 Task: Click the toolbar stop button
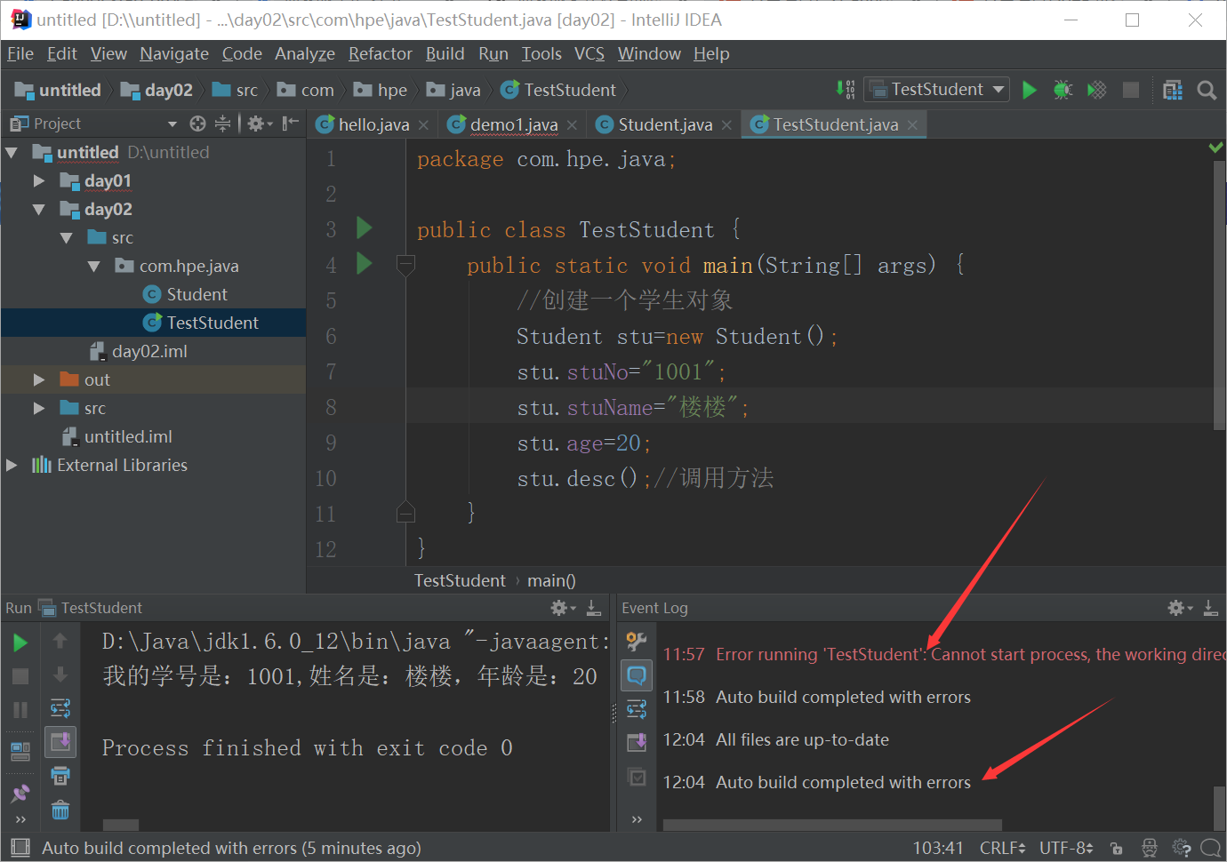pyautogui.click(x=1131, y=90)
